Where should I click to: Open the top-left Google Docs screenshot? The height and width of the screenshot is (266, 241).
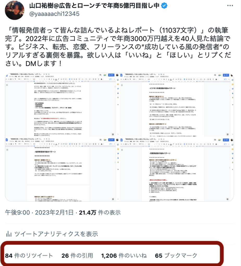click(60, 105)
